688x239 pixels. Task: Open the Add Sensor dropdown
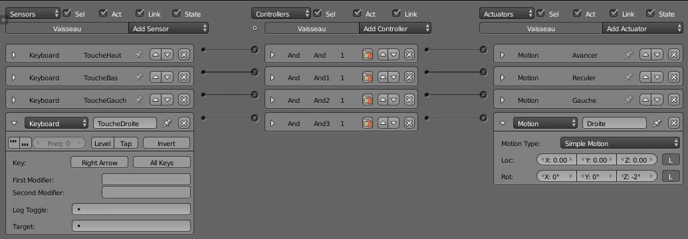tap(168, 29)
